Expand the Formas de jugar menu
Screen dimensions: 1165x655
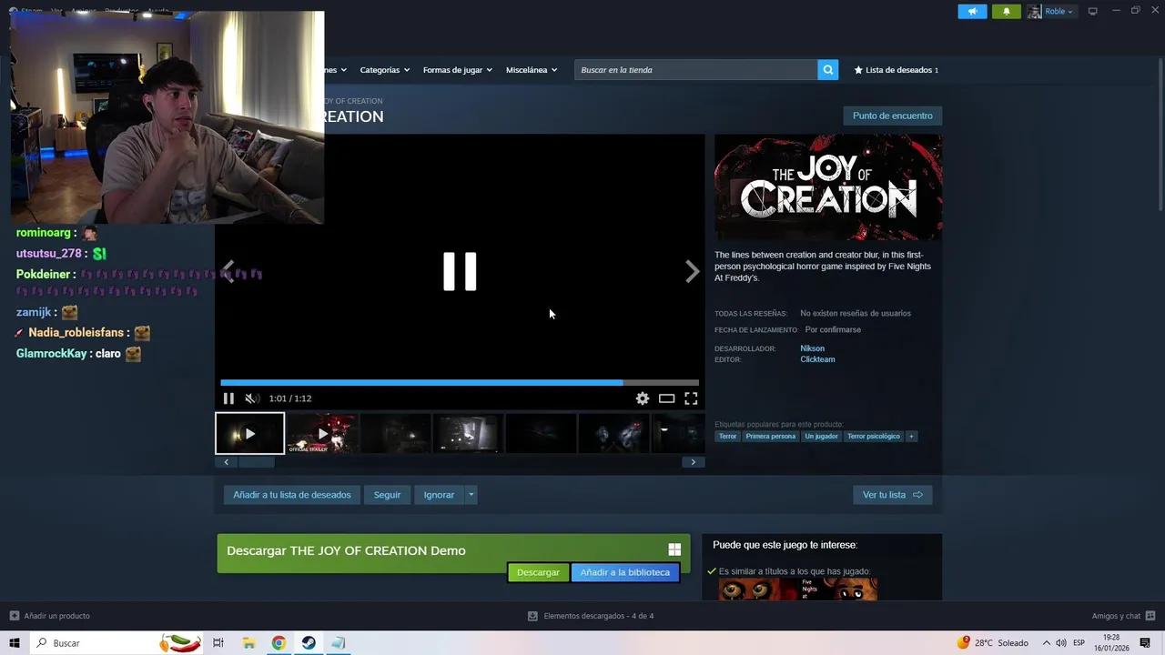click(458, 70)
